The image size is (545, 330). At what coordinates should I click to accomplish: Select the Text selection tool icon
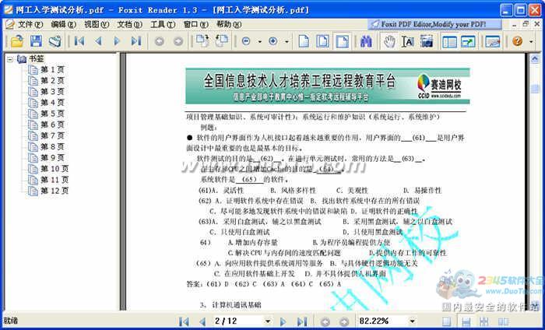point(407,41)
